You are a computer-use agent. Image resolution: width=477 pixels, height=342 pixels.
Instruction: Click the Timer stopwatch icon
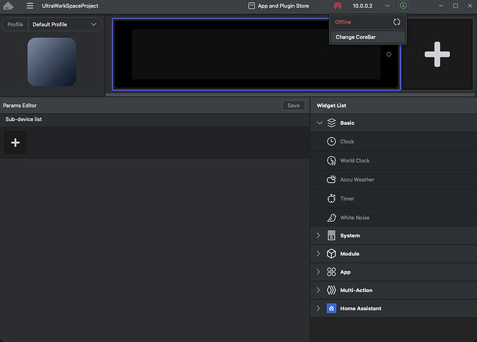click(331, 198)
